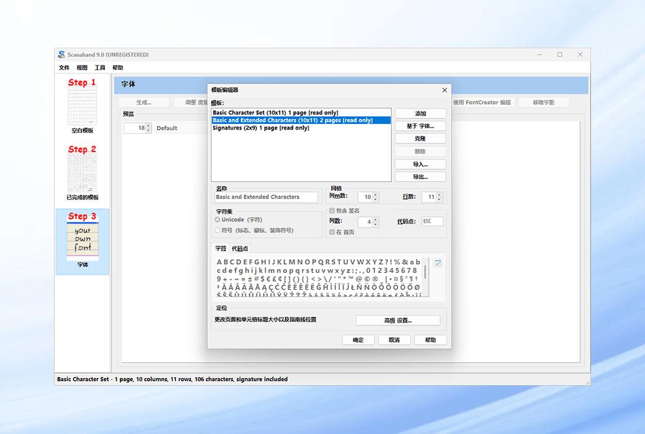Click the signature 列数 field showing 4
Screen dimensions: 645x434
click(365, 222)
